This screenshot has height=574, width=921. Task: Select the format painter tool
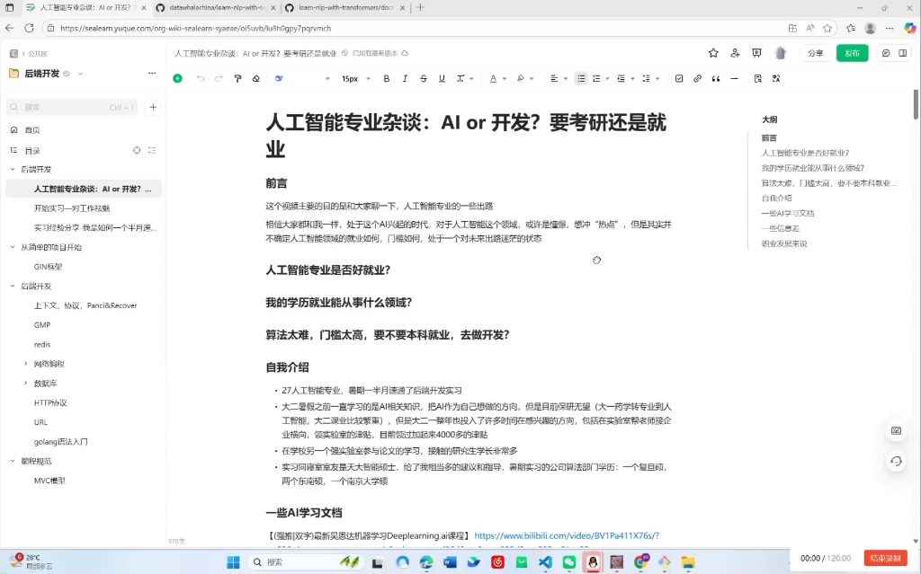237,79
